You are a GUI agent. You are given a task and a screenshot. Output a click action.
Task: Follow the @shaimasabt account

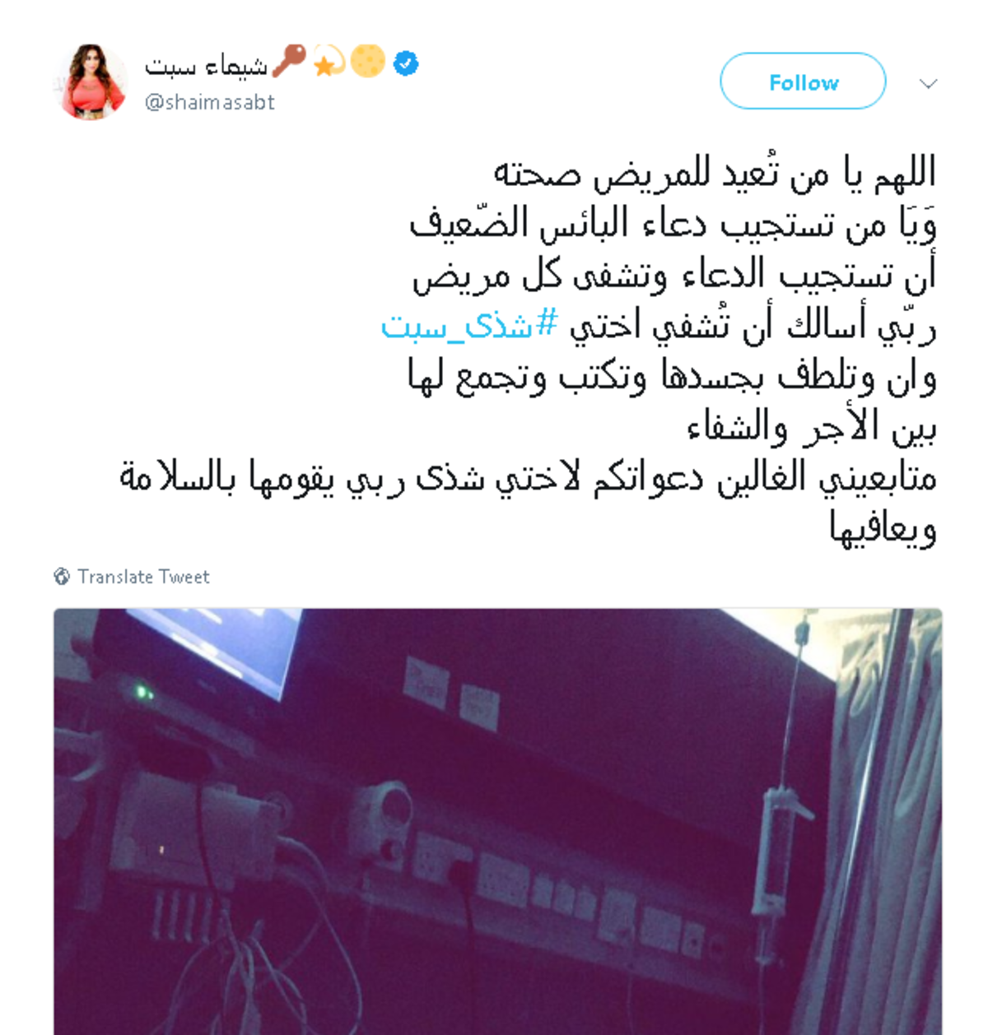coord(803,81)
